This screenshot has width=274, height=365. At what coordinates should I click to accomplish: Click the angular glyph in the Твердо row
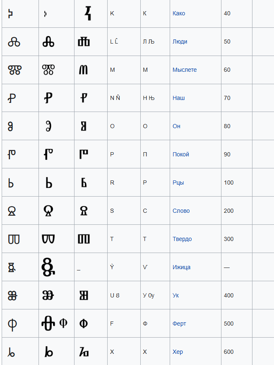(84, 239)
